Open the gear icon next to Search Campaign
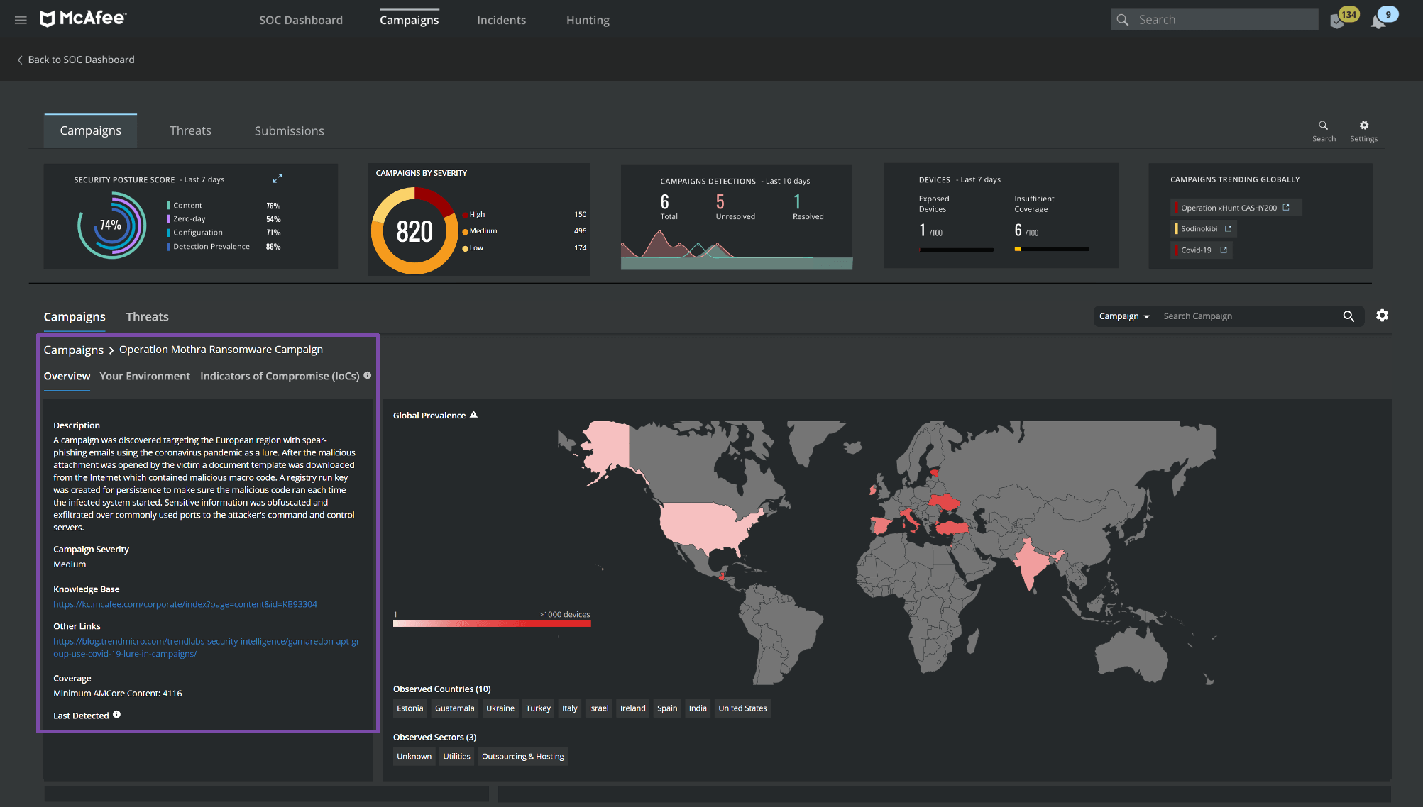Screen dimensions: 1423x807 pyautogui.click(x=1382, y=316)
